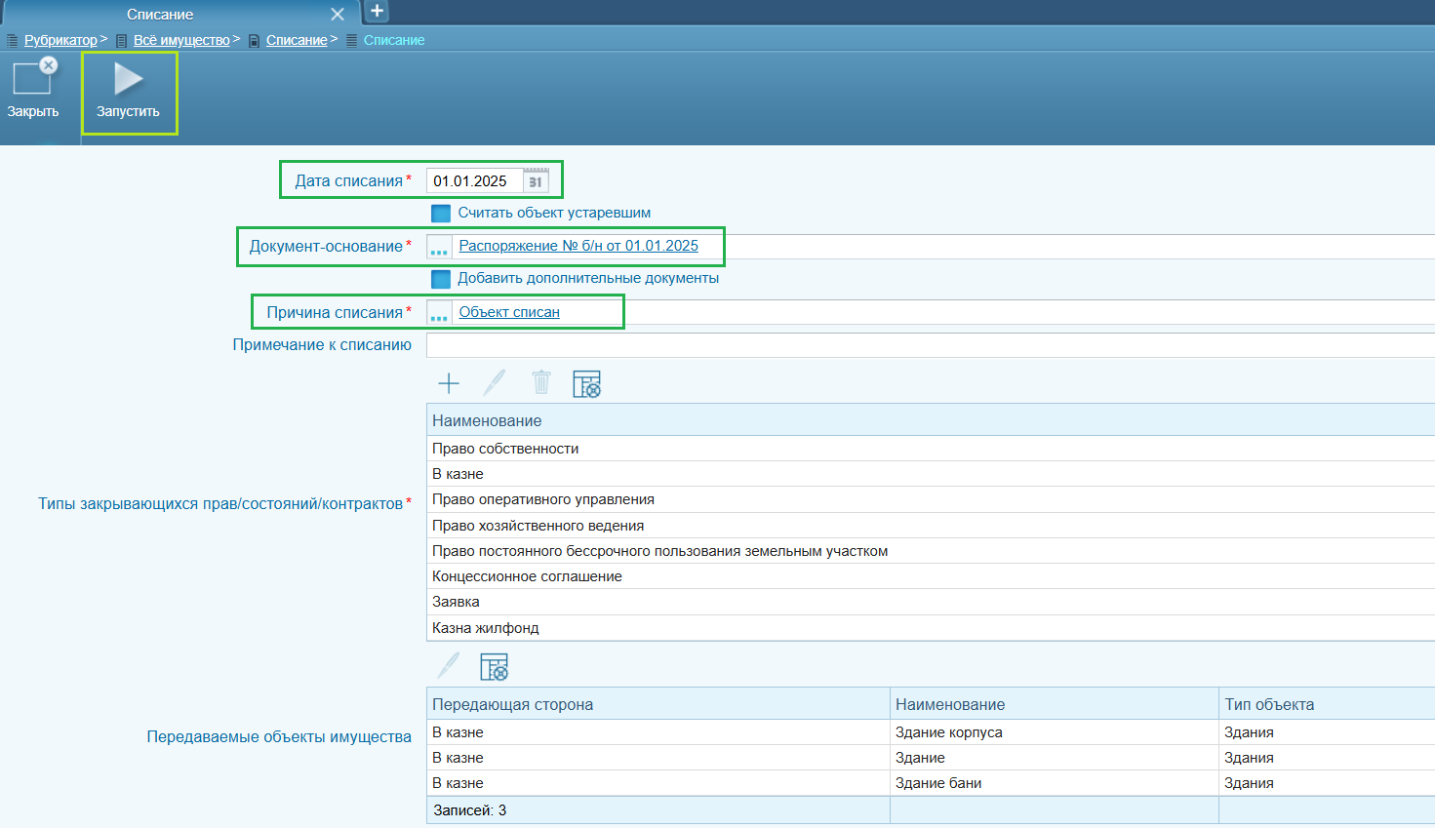The width and height of the screenshot is (1435, 828).
Task: Select row Казна жилфонд
Action: 931,628
